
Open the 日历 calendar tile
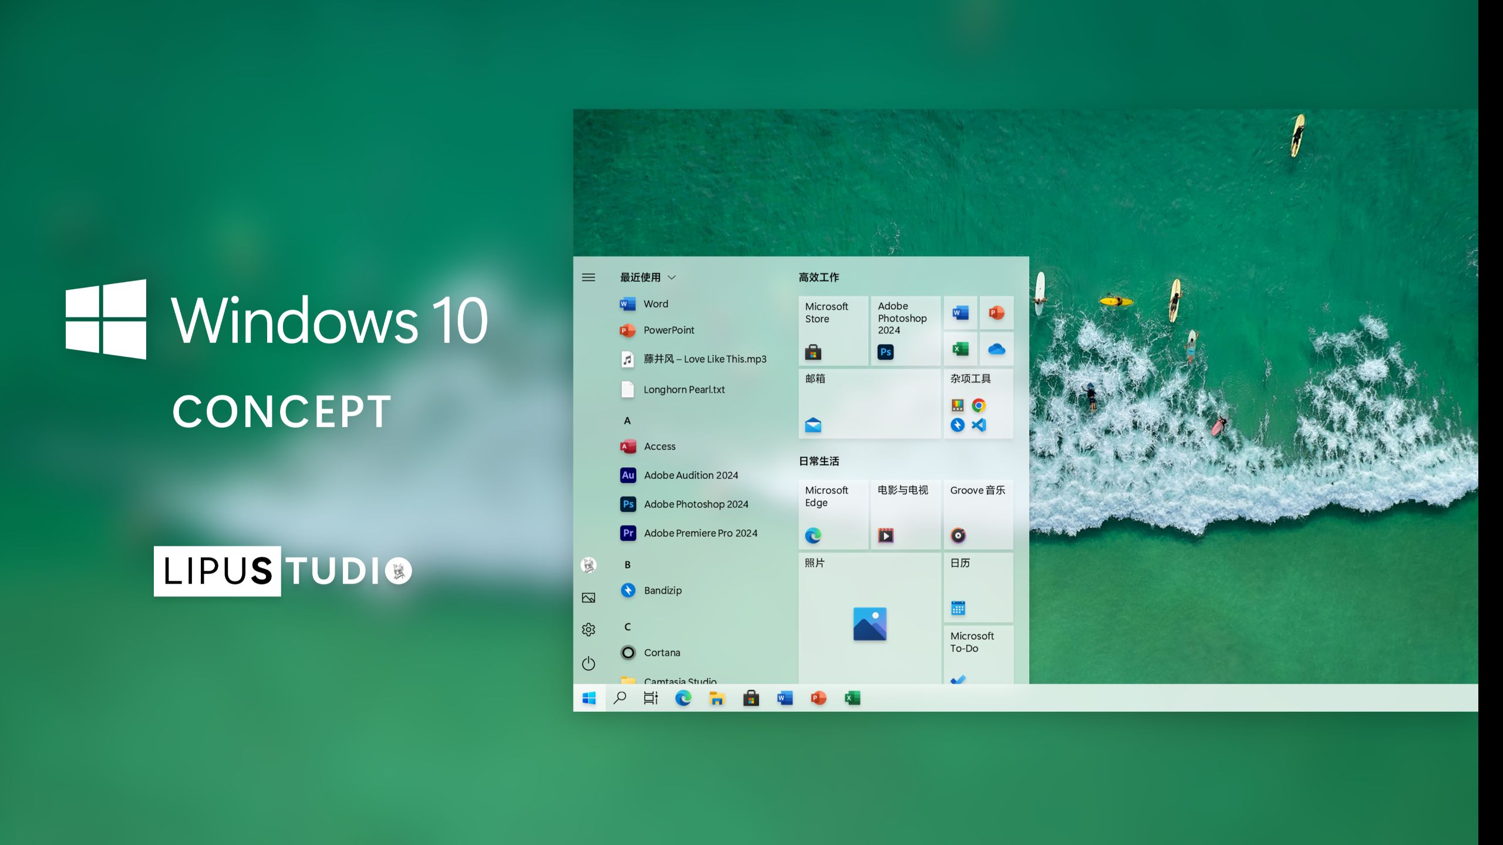click(979, 587)
